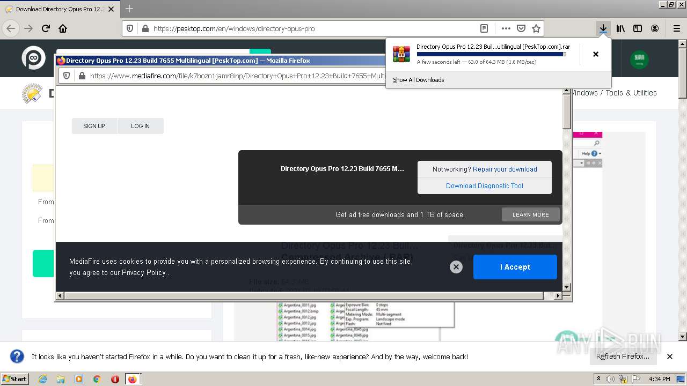Viewport: 687px width, 386px height.
Task: Cancel the rar download in panel
Action: pyautogui.click(x=595, y=54)
